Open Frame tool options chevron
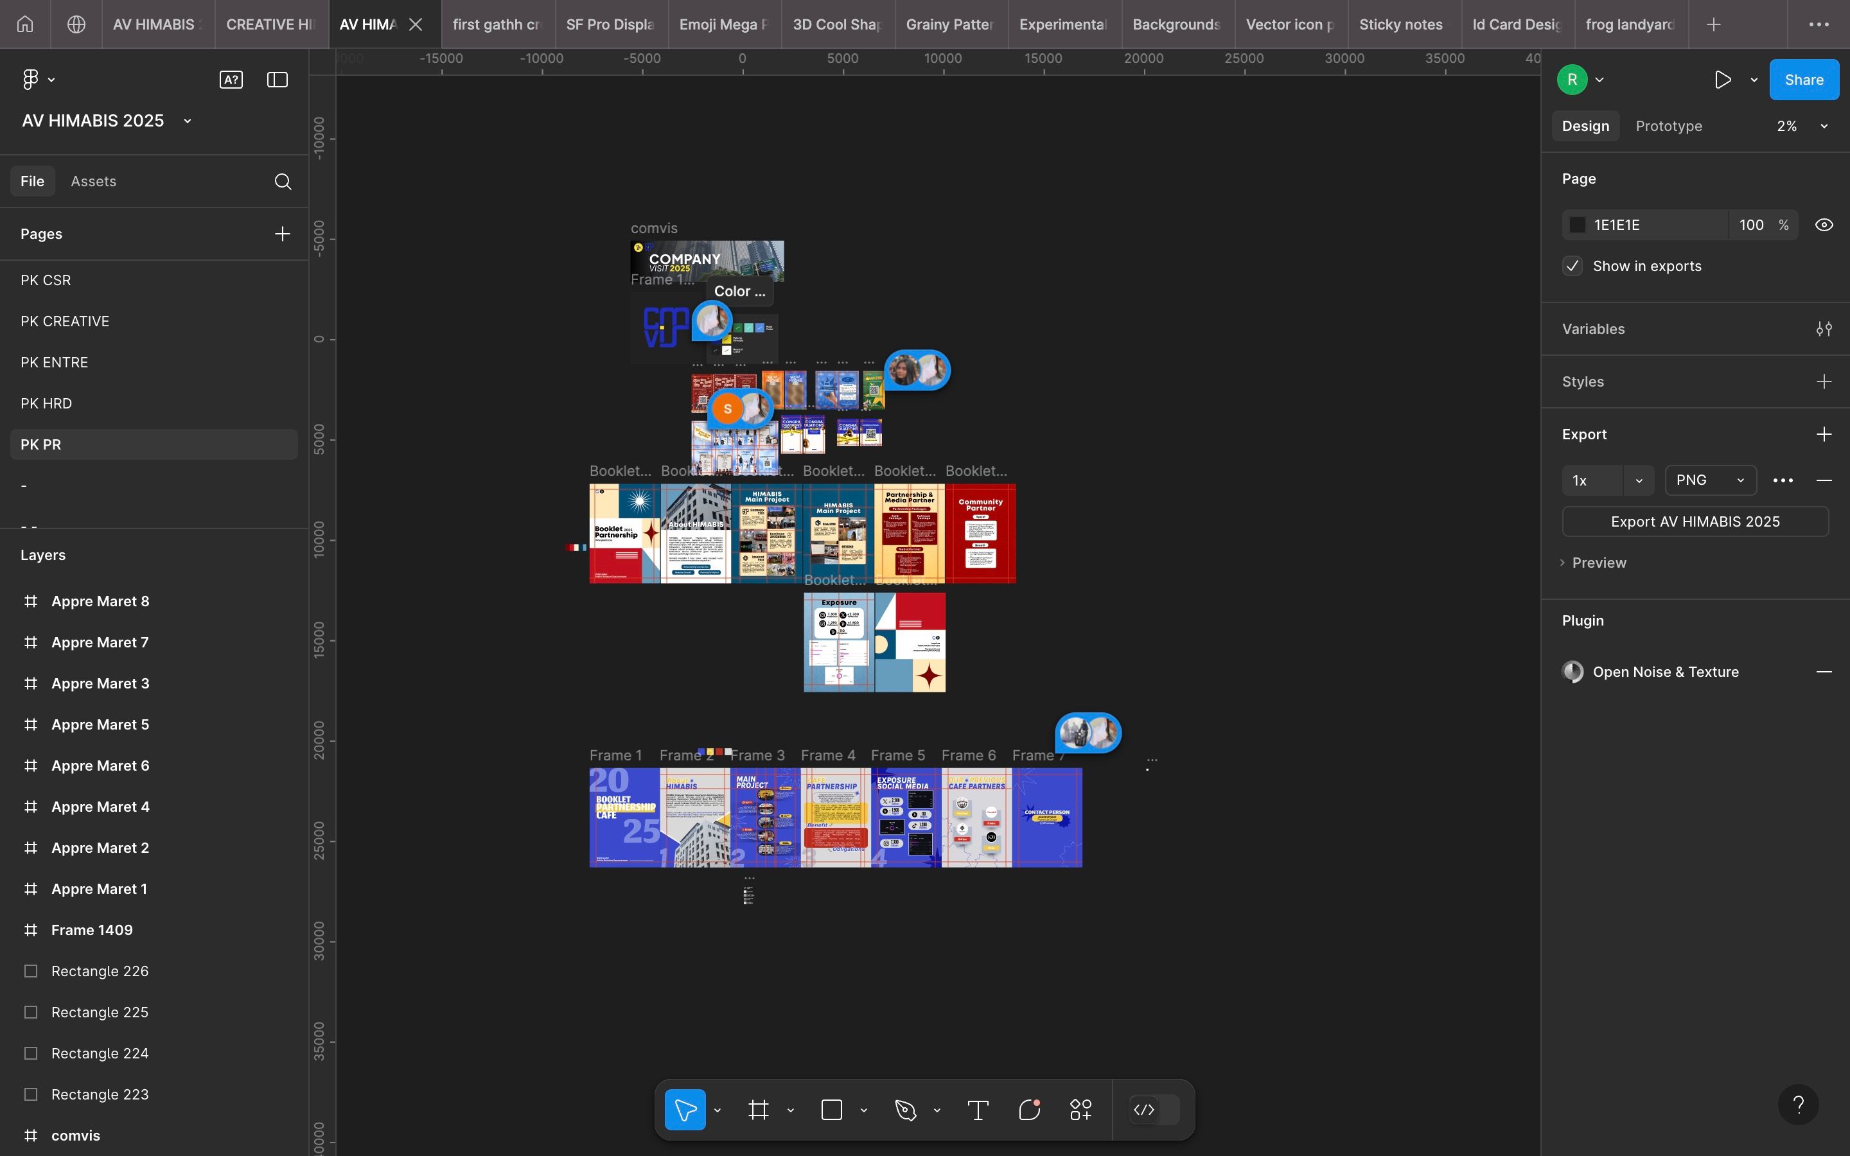This screenshot has height=1156, width=1850. 791,1109
